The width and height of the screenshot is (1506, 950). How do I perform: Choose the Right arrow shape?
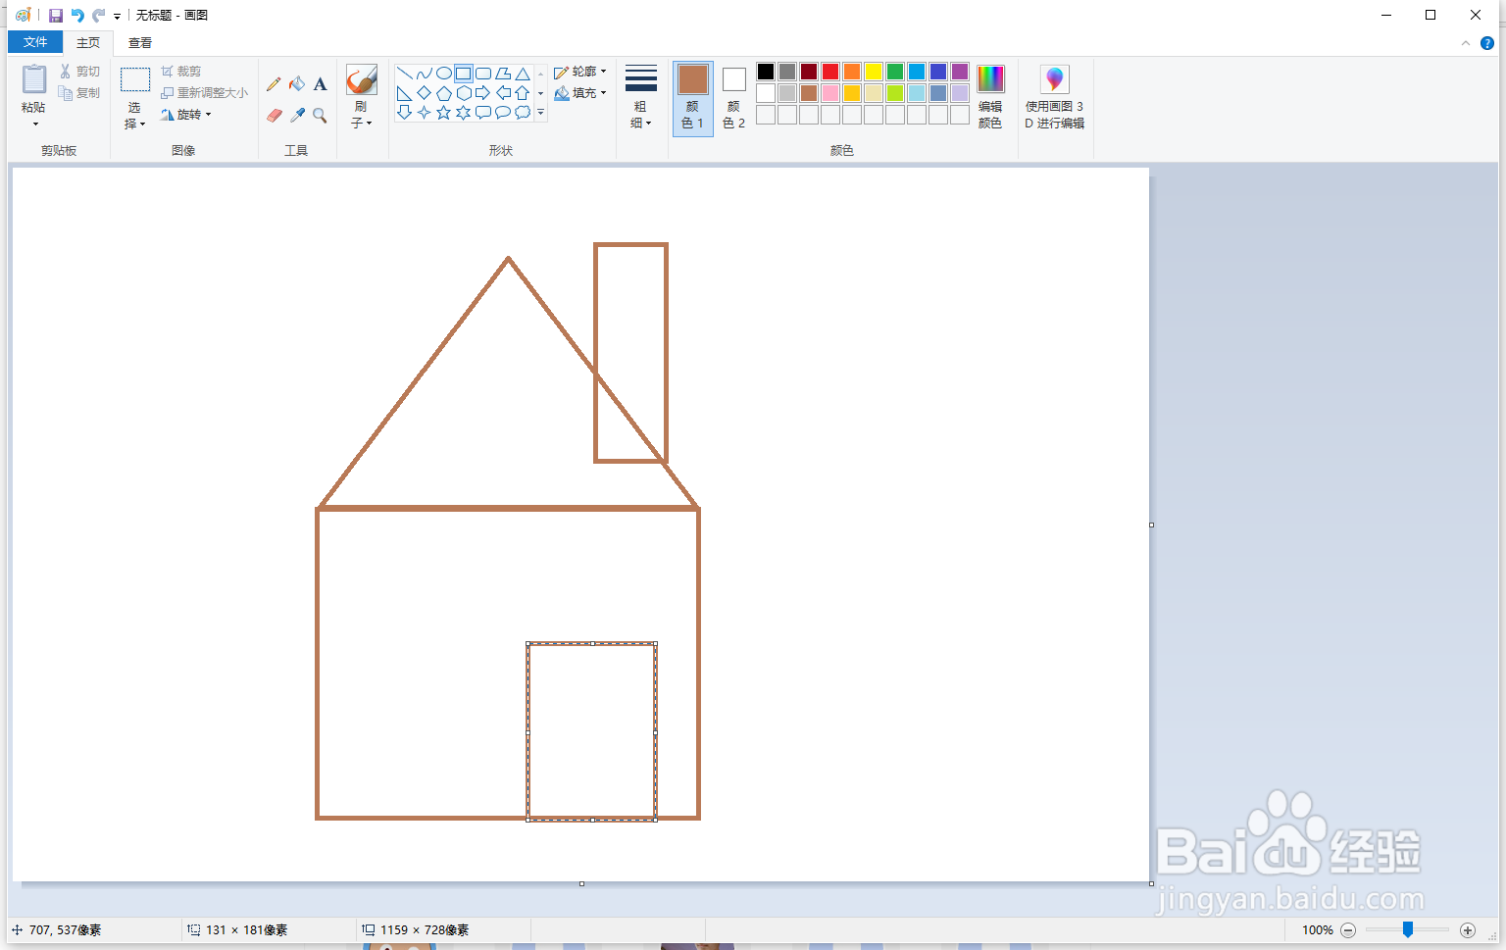pos(482,93)
